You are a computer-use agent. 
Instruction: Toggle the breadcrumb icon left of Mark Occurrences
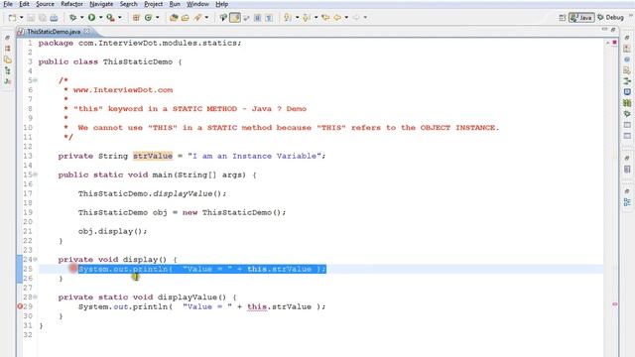223,18
